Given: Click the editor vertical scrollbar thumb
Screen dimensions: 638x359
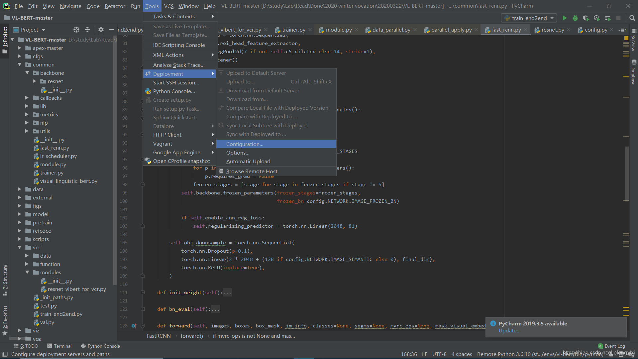Looking at the screenshot, I should point(627,174).
